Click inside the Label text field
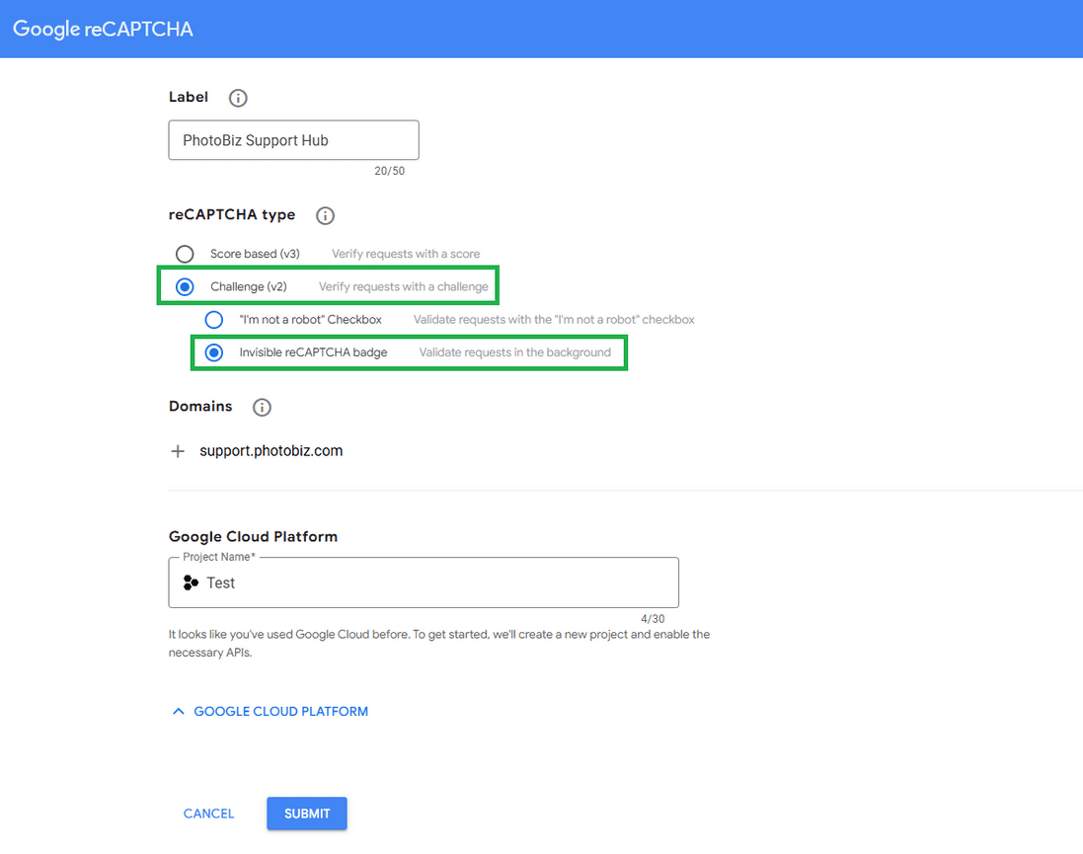The width and height of the screenshot is (1083, 854). (x=293, y=139)
